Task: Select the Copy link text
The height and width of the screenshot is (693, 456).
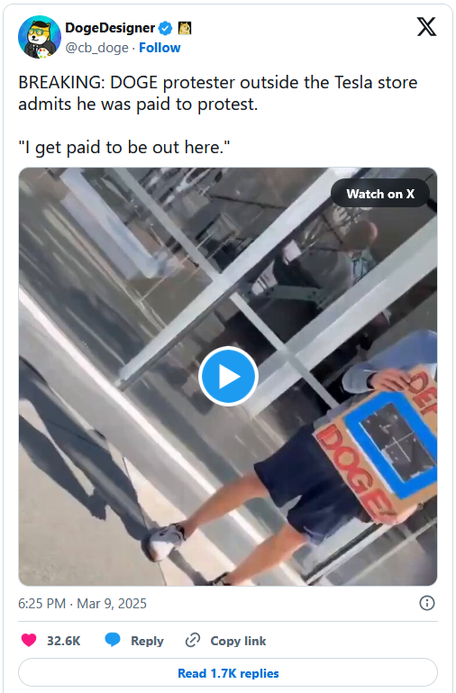Action: (238, 641)
